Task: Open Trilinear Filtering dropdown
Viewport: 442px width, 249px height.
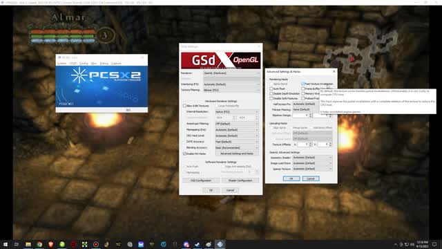Action: tap(305, 109)
